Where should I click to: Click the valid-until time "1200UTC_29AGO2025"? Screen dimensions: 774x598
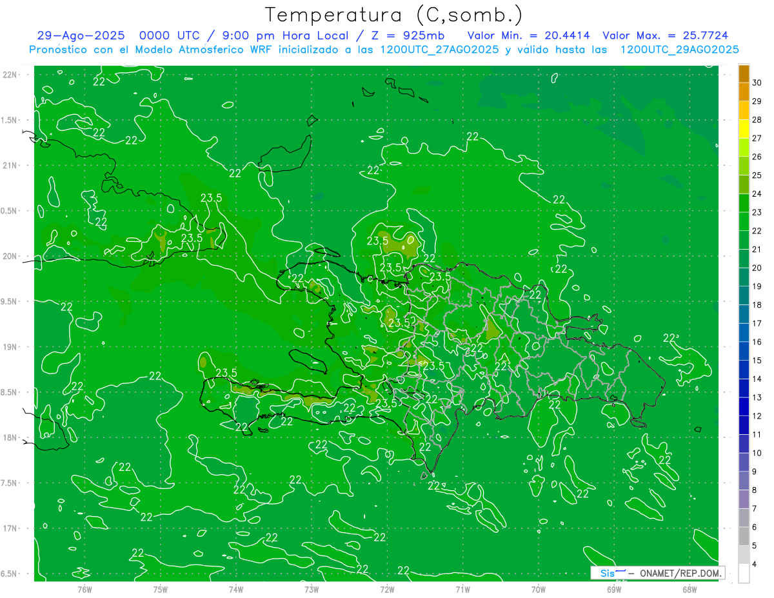[679, 50]
